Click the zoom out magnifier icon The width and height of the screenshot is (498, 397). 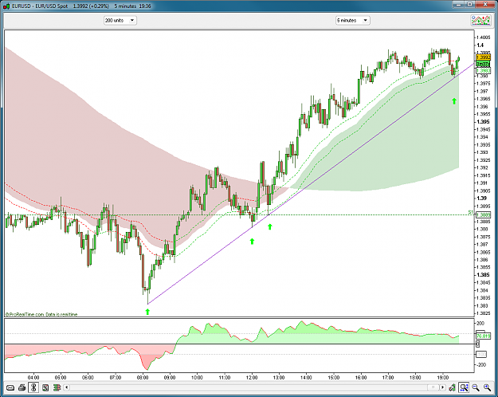pyautogui.click(x=476, y=387)
